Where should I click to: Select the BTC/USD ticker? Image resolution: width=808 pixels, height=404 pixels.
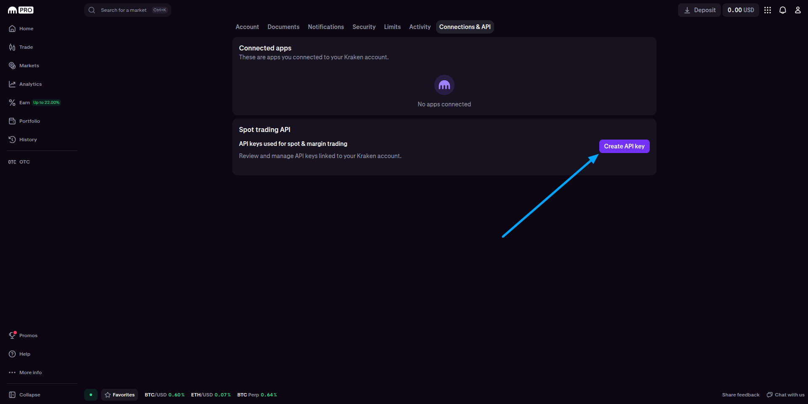tap(165, 395)
